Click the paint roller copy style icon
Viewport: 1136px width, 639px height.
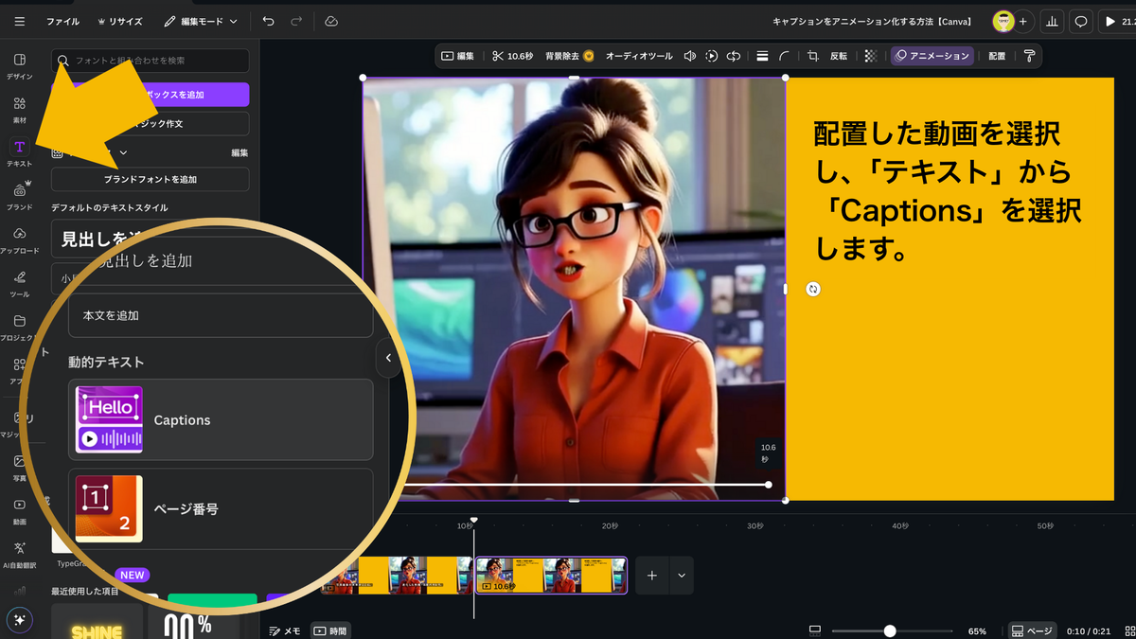point(1029,56)
